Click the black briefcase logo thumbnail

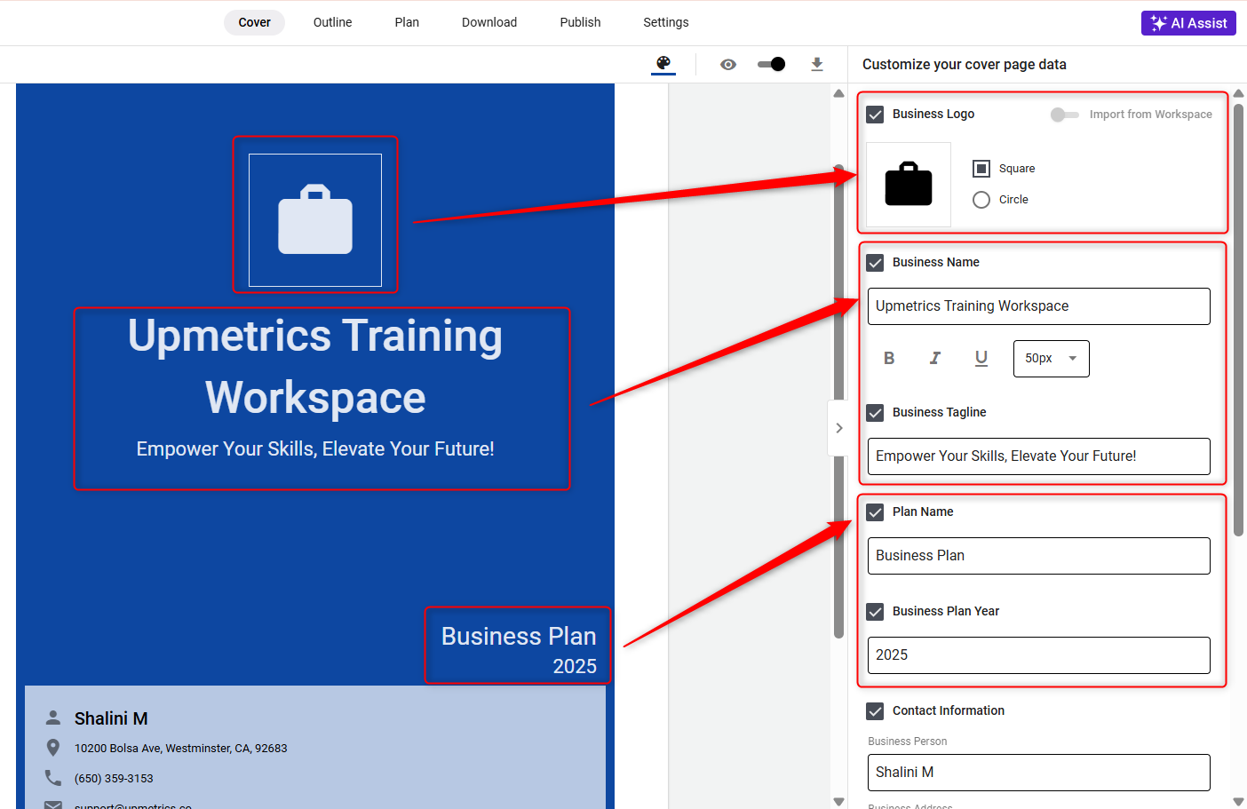pyautogui.click(x=909, y=185)
